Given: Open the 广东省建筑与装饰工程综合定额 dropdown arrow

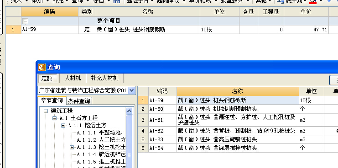Looking at the screenshot, I should coord(131,90).
